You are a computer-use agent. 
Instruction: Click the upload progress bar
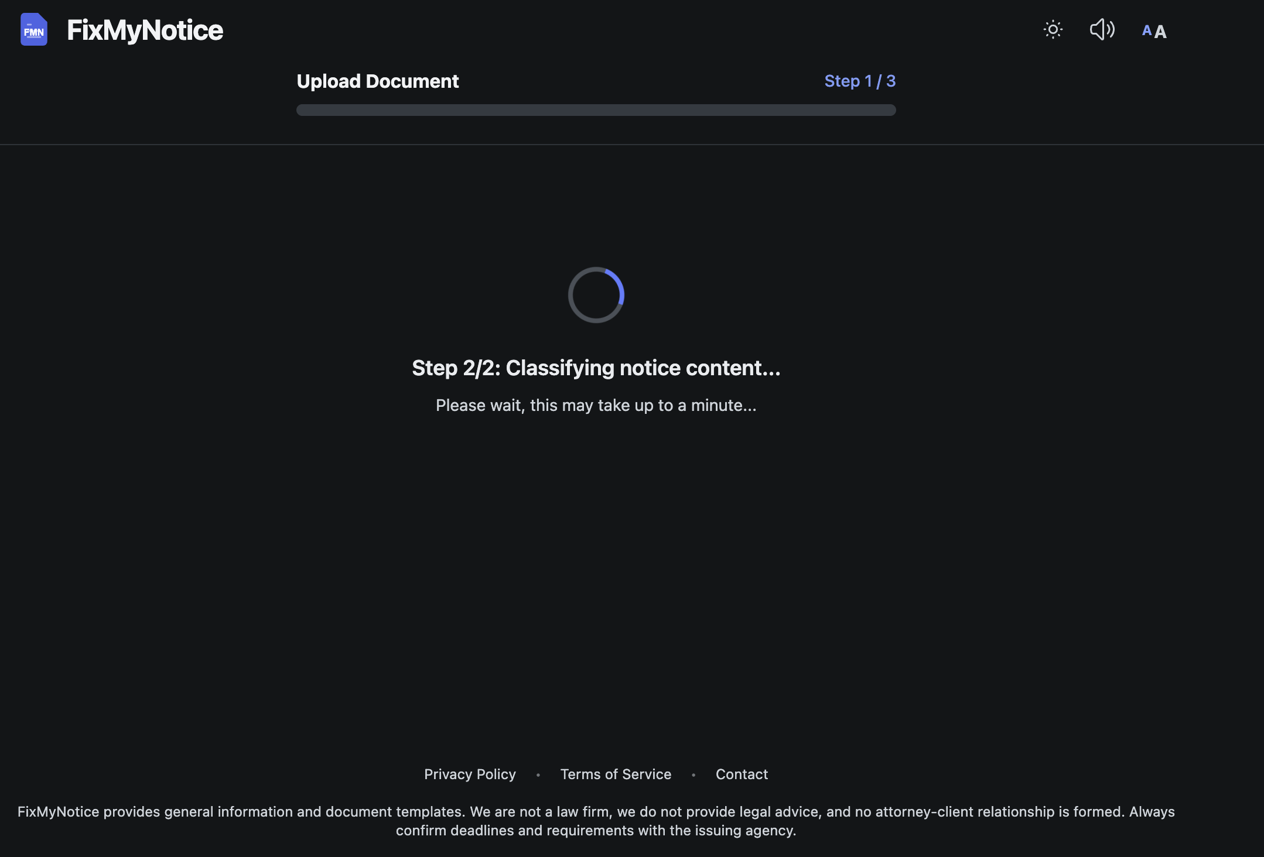coord(596,110)
